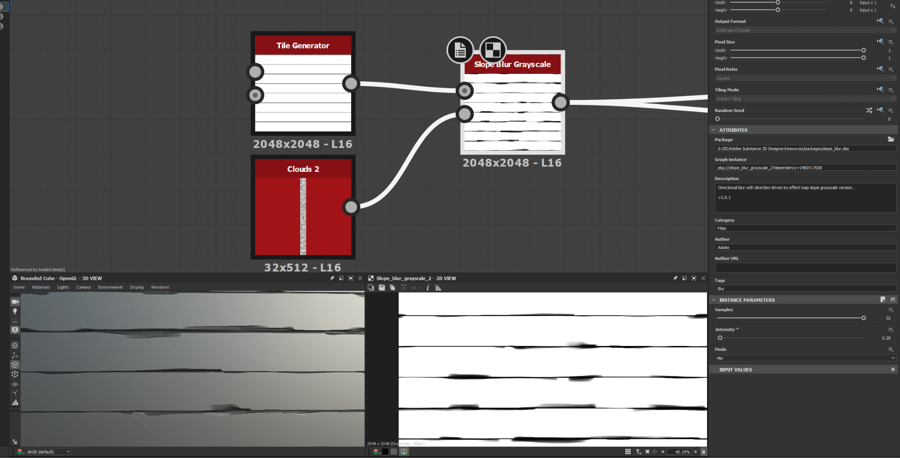Click the Tags input field containing Blur
Viewport: 900px width, 458px height.
click(805, 289)
